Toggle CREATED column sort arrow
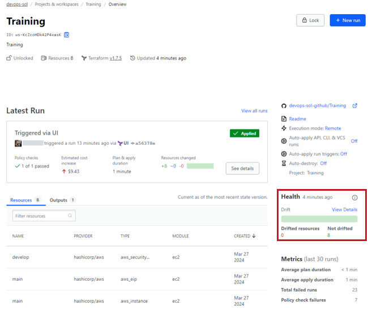 pos(254,236)
